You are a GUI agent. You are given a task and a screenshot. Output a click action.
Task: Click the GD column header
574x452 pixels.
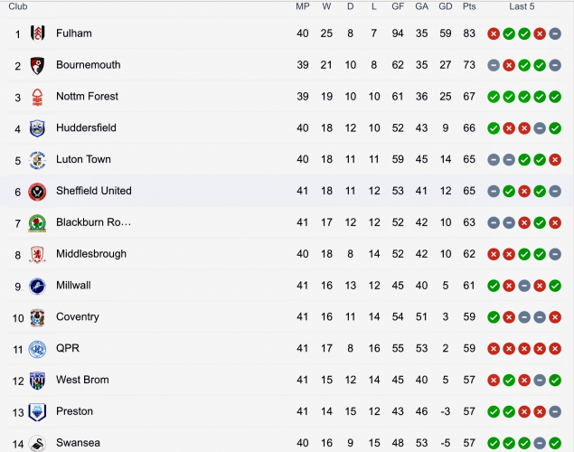[445, 6]
